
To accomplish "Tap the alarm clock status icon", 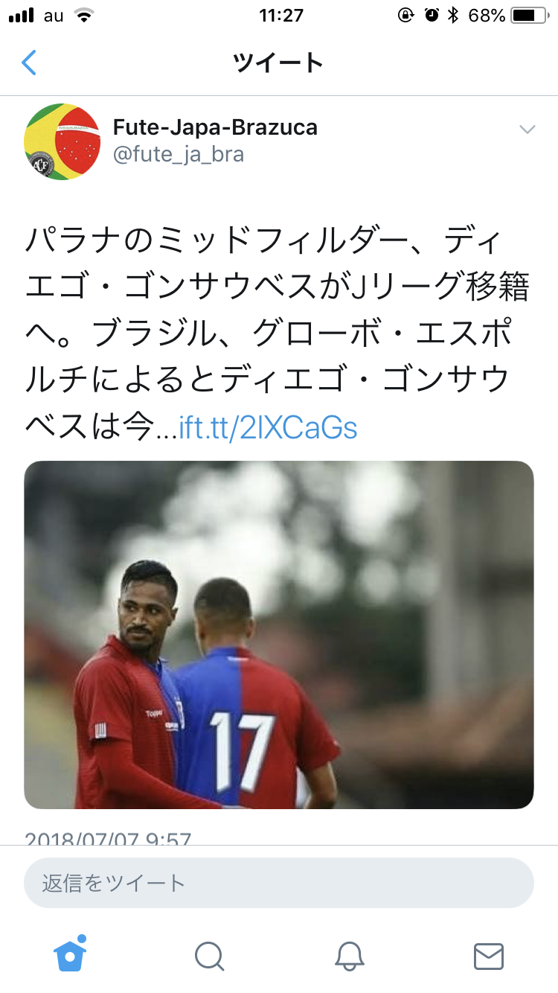I will 432,16.
